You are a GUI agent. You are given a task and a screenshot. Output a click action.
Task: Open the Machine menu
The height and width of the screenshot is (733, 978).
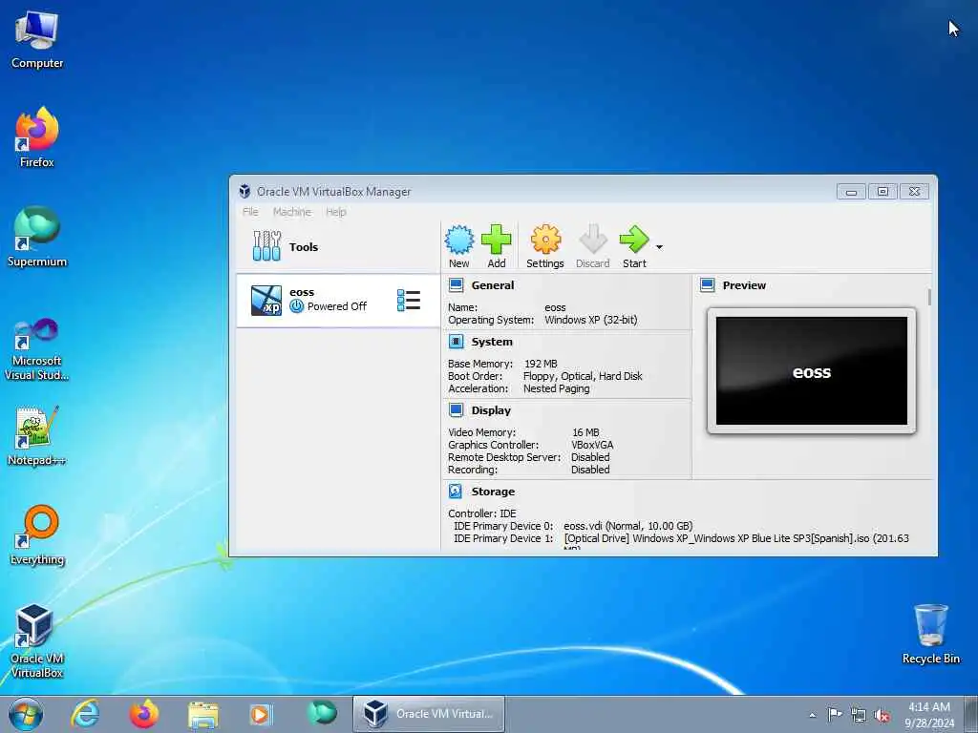tap(292, 212)
